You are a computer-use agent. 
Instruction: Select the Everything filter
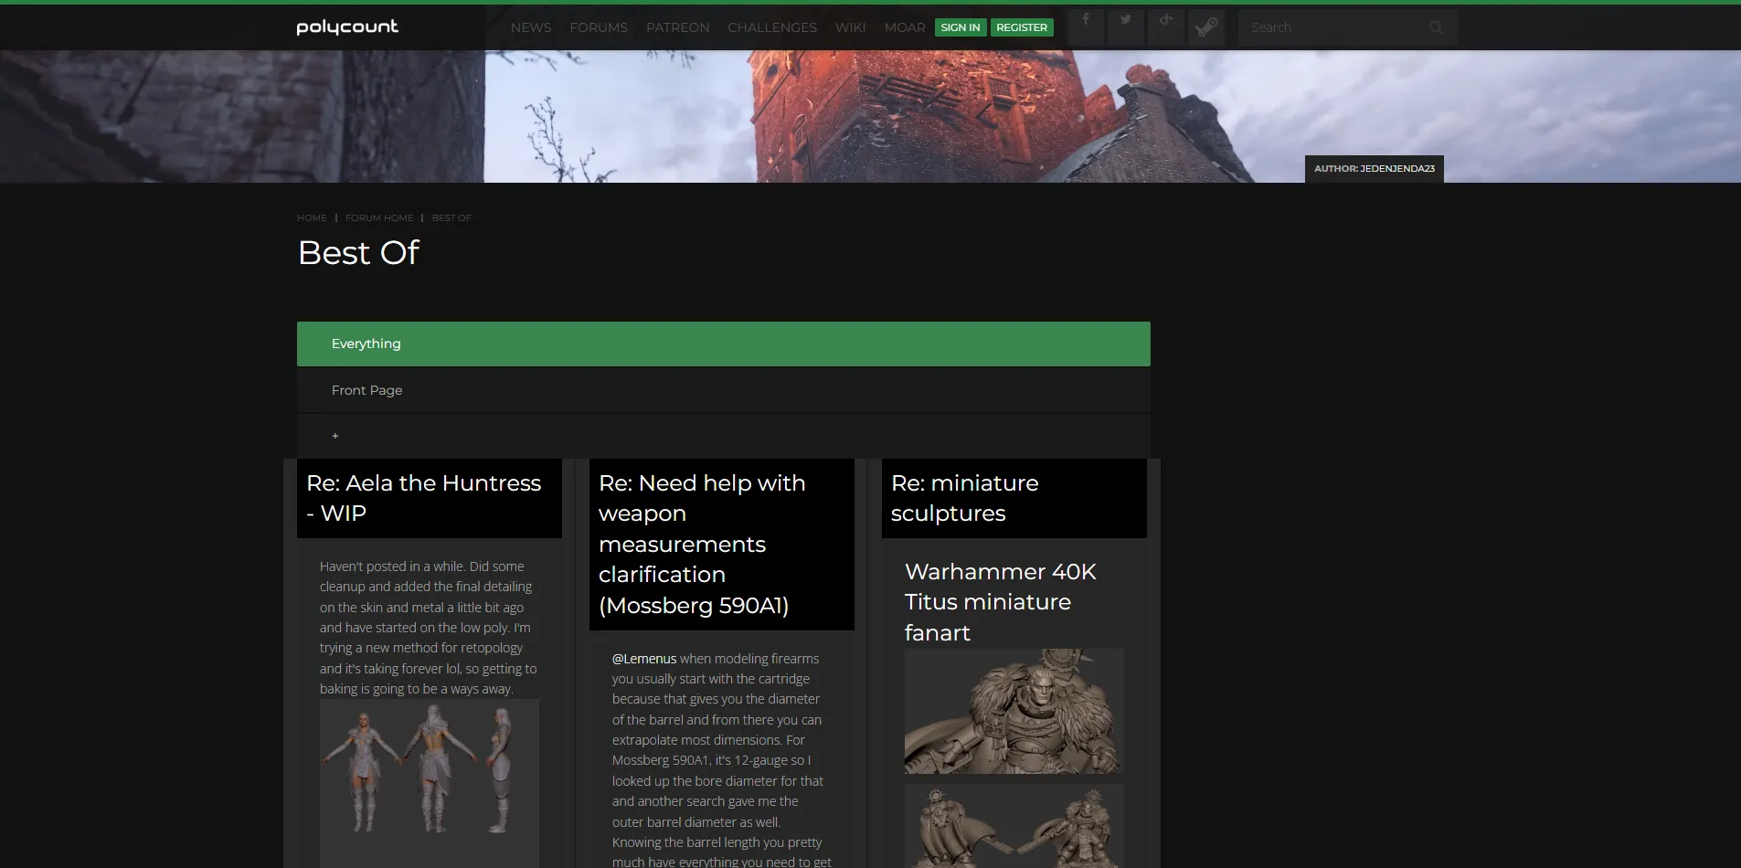tap(366, 343)
